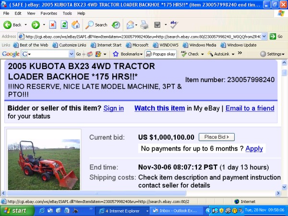The width and height of the screenshot is (288, 216).
Task: Open the Help menu
Action: click(x=81, y=13)
